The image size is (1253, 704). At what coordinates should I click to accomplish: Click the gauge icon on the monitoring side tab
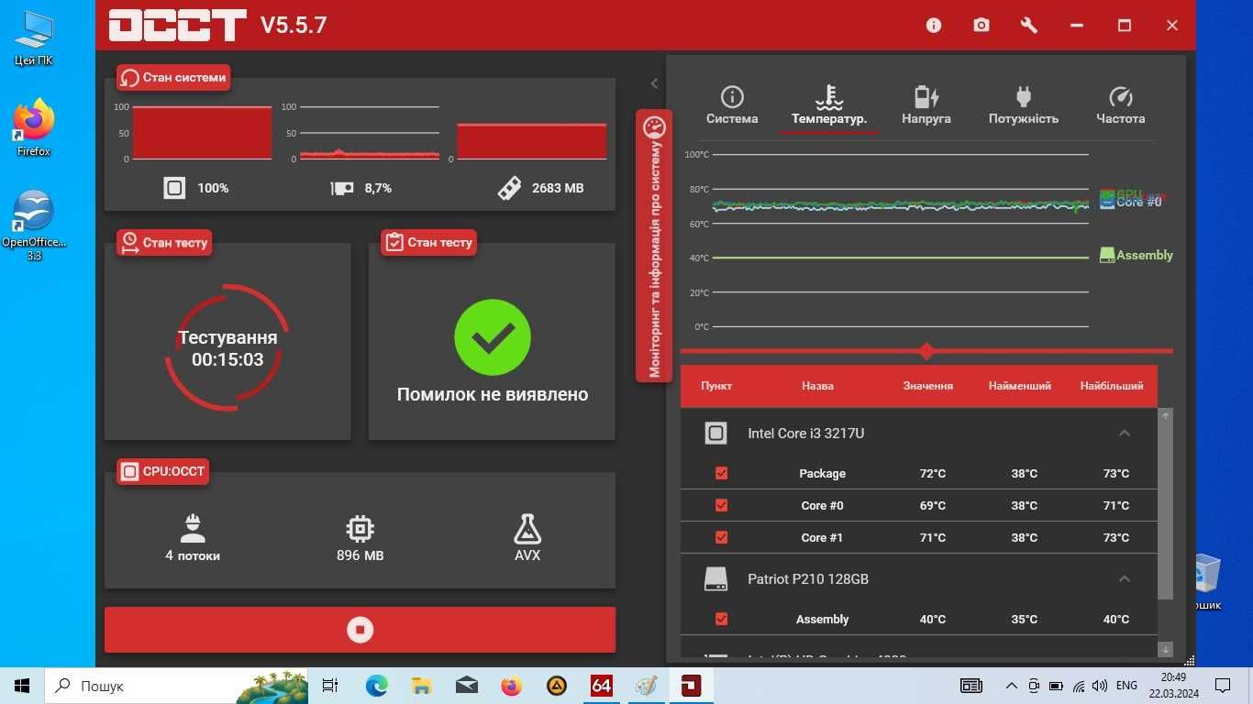point(654,126)
